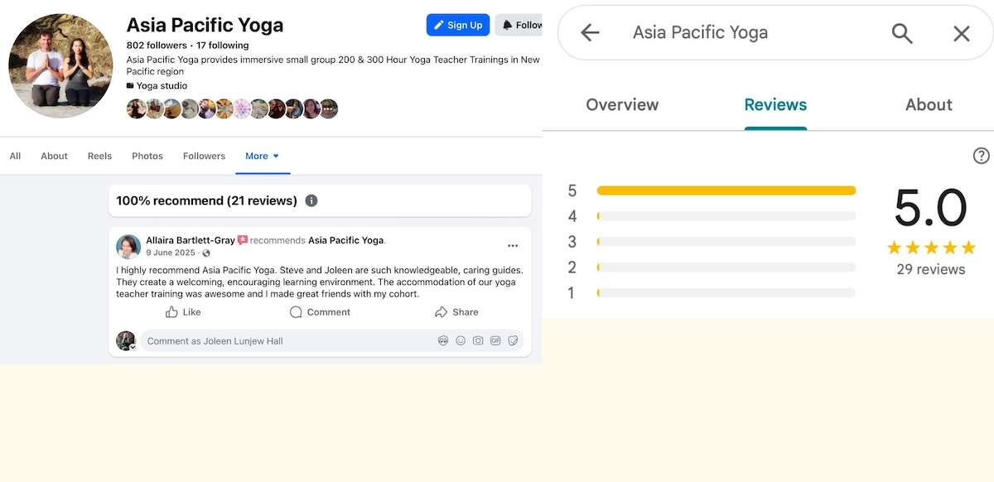Share the review post

pos(456,312)
